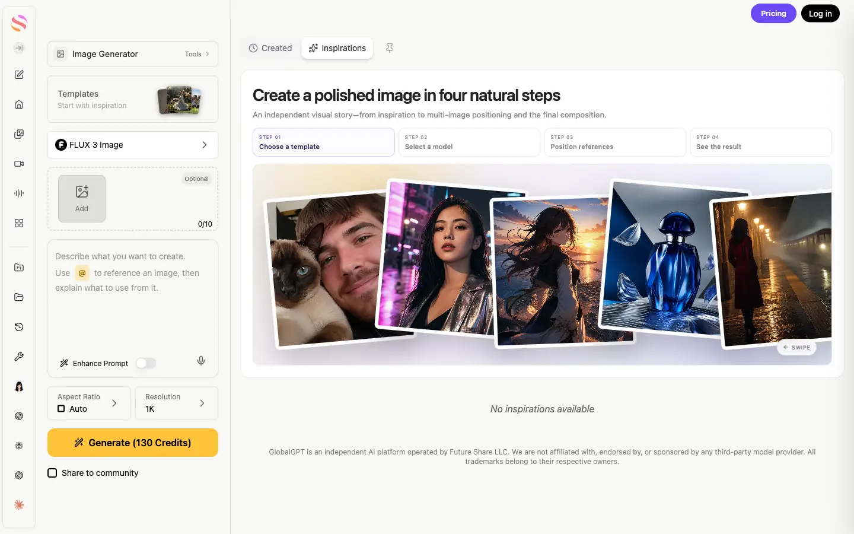854x534 pixels.
Task: Open the image gallery icon in the sidebar
Action: click(19, 134)
